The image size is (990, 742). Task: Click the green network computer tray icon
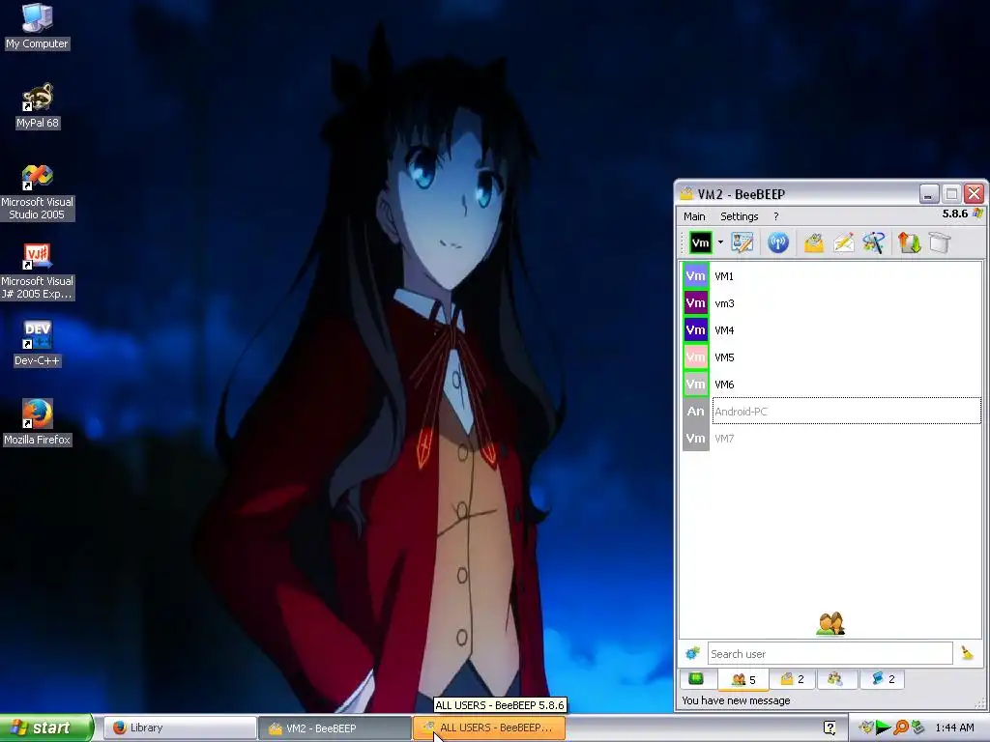pyautogui.click(x=918, y=728)
